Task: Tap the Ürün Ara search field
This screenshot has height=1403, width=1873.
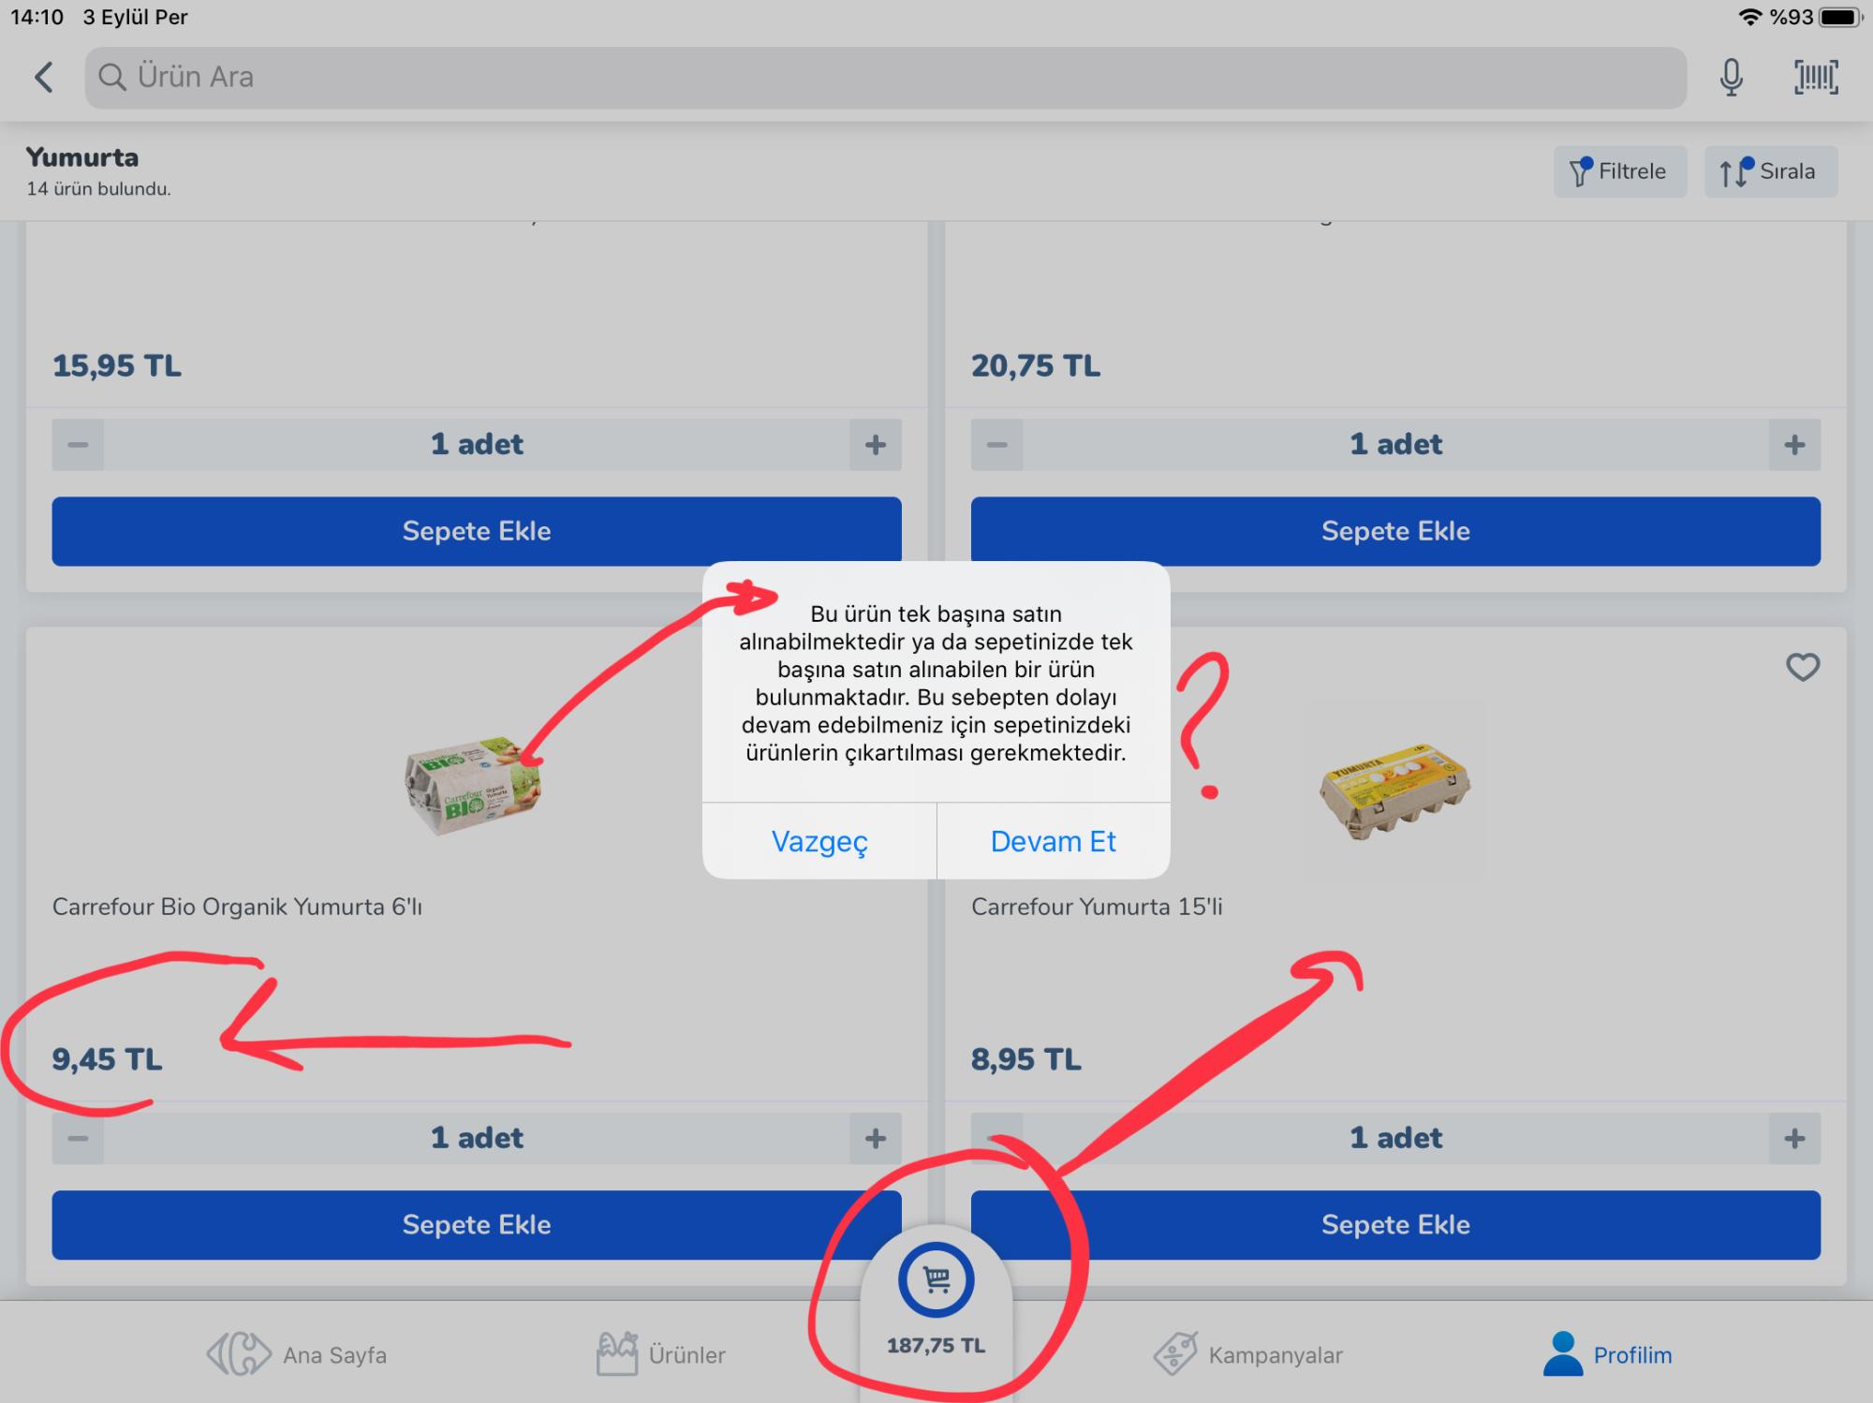Action: point(885,77)
